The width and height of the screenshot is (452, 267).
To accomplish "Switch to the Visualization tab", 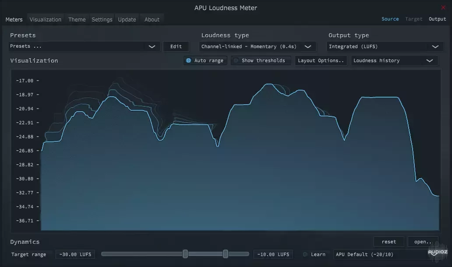I will [x=45, y=19].
